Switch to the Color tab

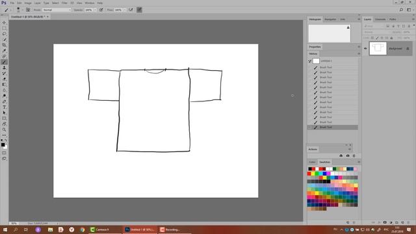[312, 162]
